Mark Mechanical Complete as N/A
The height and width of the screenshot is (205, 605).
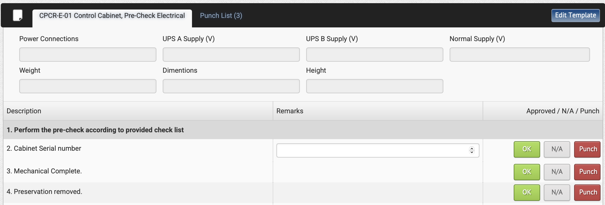coord(557,172)
